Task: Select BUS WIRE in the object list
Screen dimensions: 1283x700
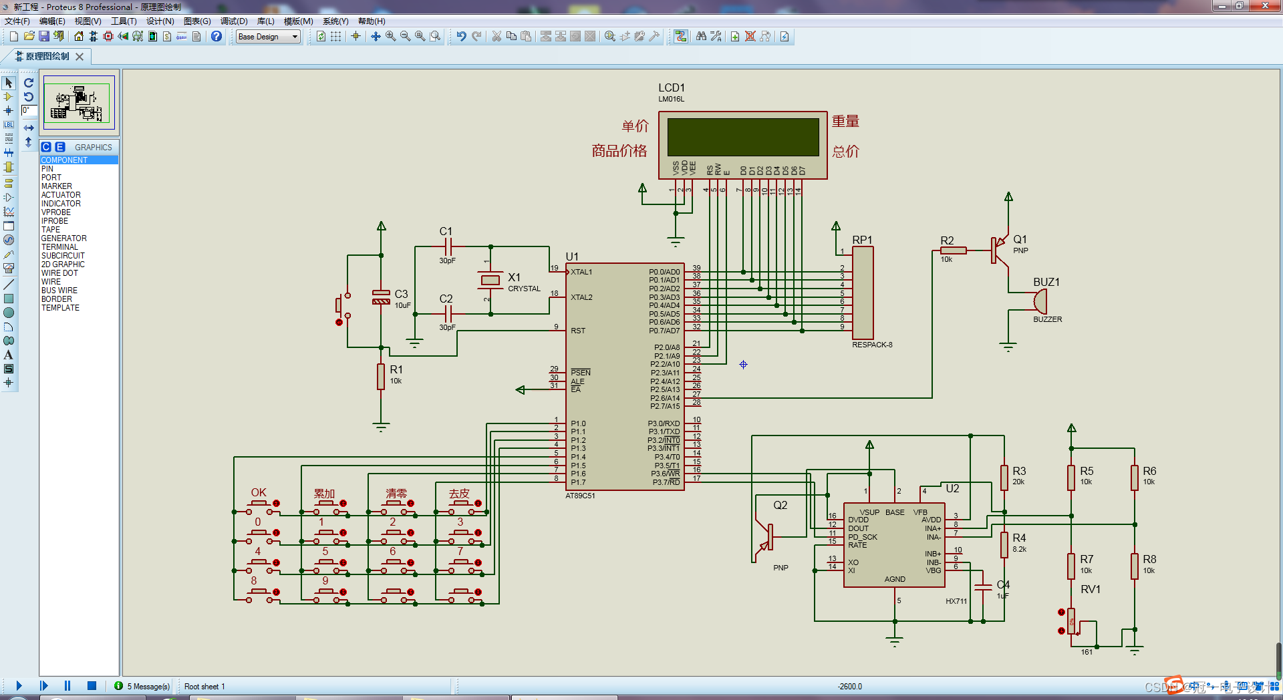Action: 79,291
